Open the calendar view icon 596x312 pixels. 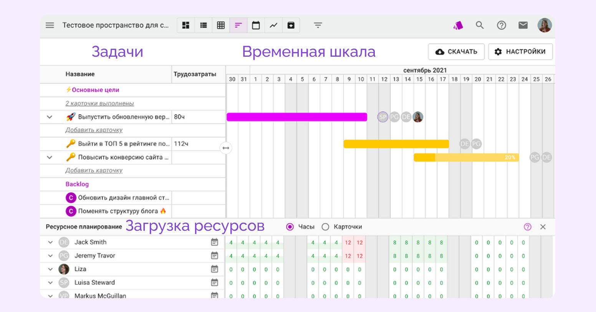[256, 25]
